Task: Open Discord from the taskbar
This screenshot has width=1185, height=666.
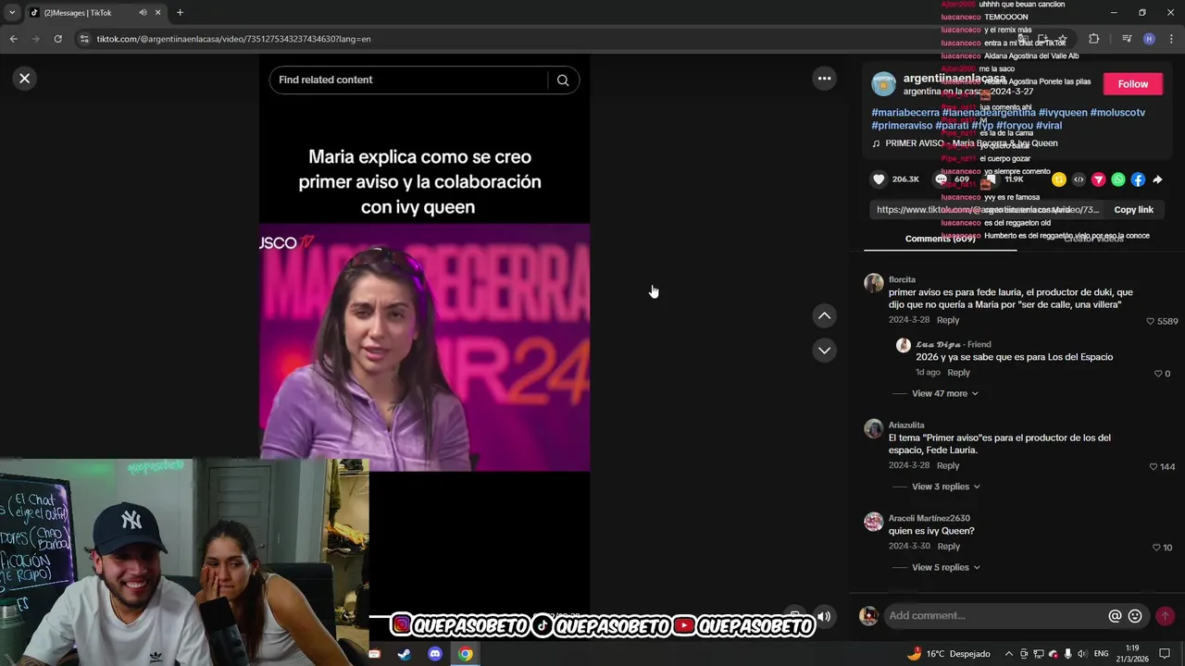Action: point(435,654)
